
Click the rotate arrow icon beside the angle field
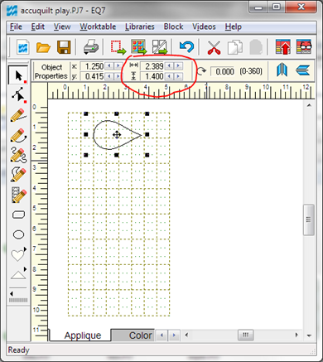click(201, 71)
